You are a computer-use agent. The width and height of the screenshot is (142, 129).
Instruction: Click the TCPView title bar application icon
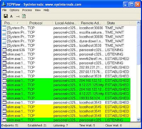click(x=4, y=5)
